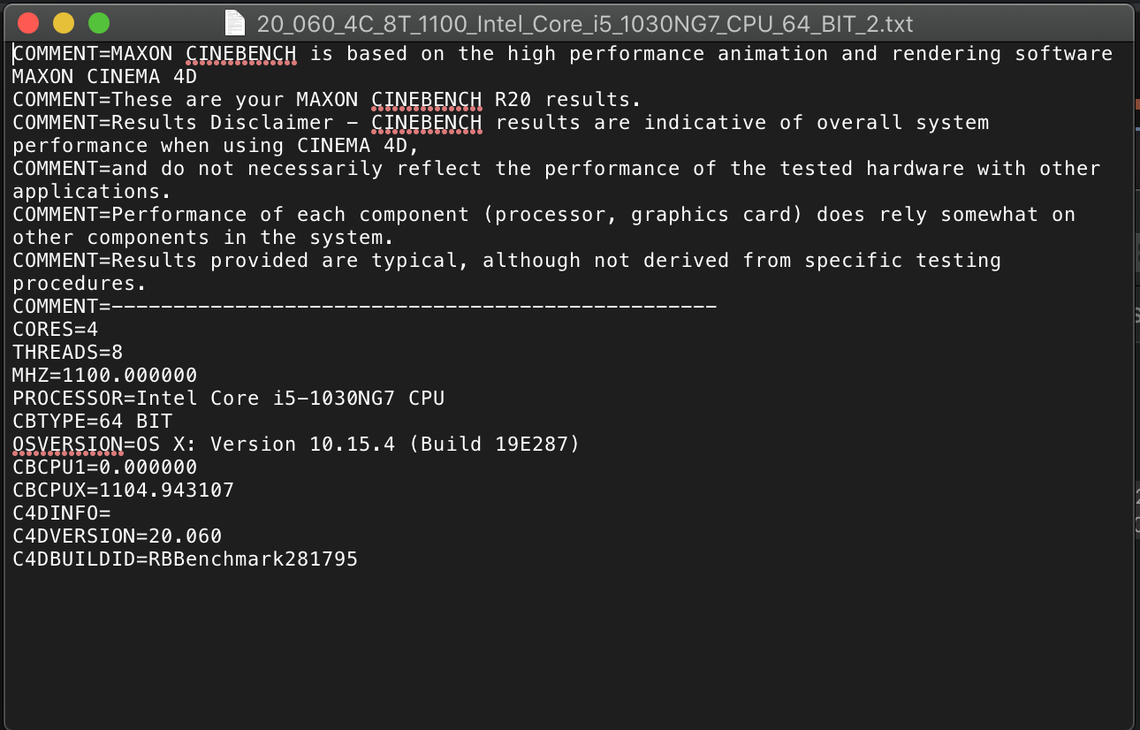Place cursor at THREADS=8 line
The height and width of the screenshot is (730, 1140).
tap(67, 353)
